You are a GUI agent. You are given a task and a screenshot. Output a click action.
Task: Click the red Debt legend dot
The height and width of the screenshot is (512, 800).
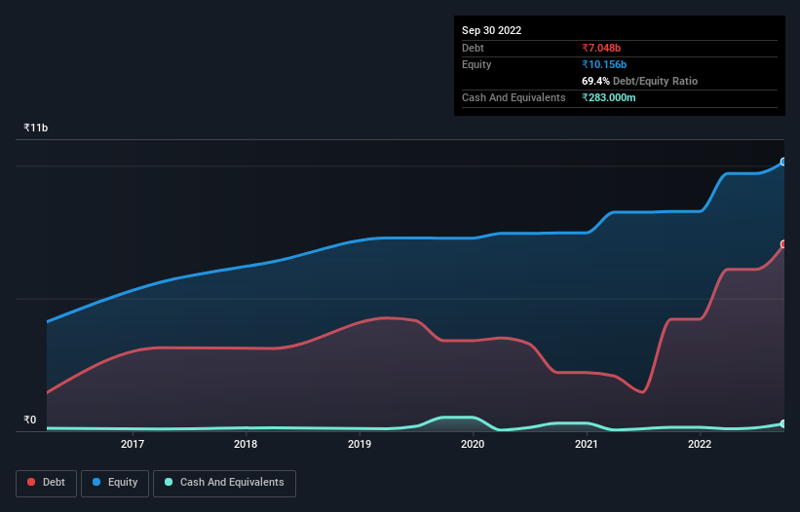pos(31,482)
